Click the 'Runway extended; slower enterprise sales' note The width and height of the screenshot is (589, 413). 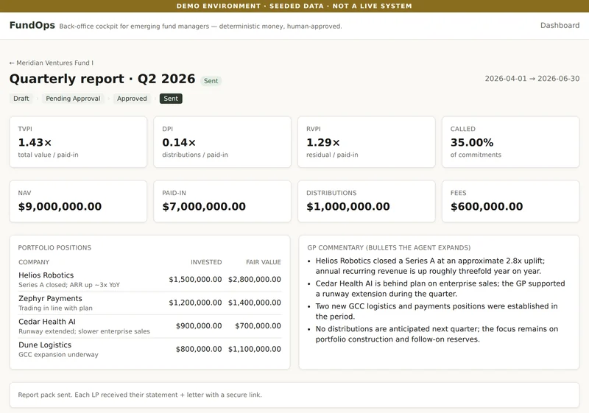tap(84, 331)
